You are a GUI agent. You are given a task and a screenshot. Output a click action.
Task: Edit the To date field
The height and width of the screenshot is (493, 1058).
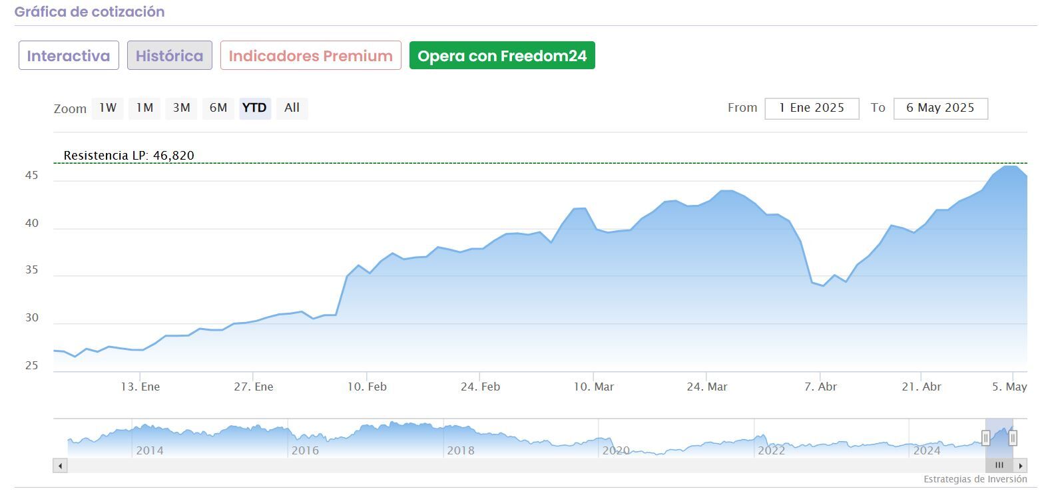tap(940, 108)
